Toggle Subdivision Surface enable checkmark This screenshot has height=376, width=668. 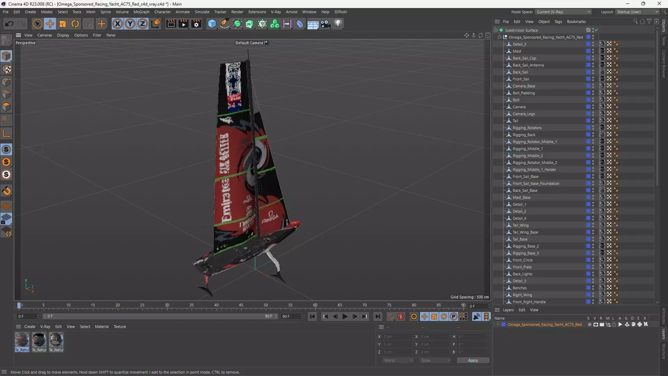596,30
